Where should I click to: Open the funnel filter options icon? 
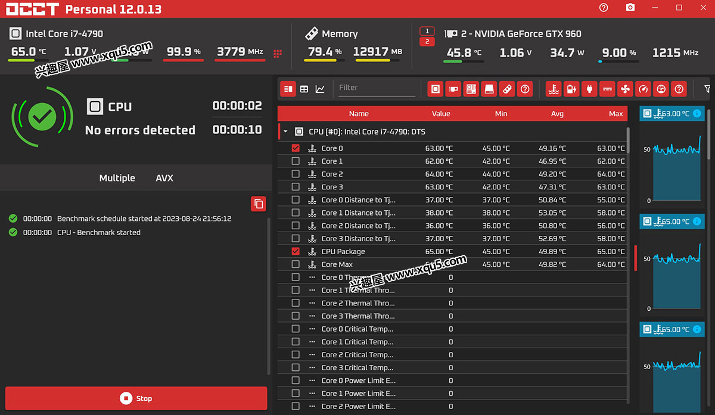pos(707,89)
